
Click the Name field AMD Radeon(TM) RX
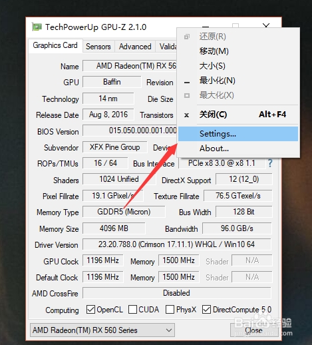pos(130,66)
